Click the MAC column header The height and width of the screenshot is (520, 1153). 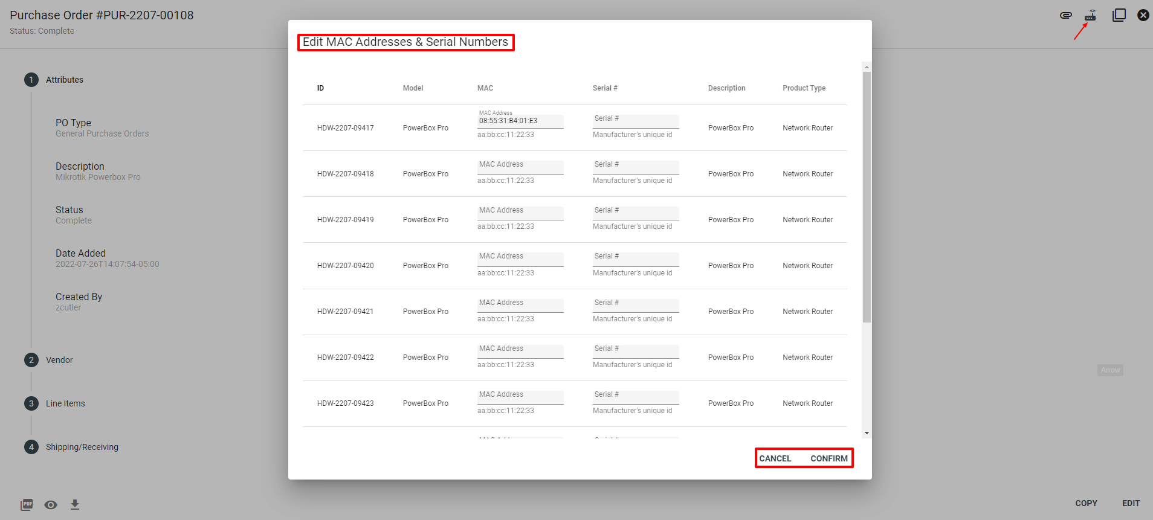[485, 88]
